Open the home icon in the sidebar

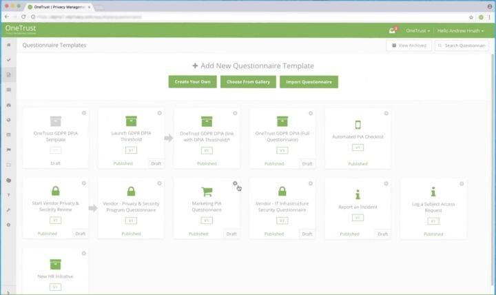8,45
